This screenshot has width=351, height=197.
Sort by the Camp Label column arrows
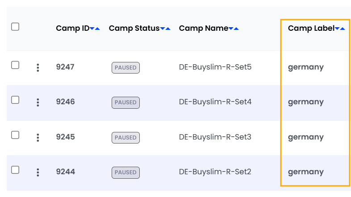tap(340, 29)
